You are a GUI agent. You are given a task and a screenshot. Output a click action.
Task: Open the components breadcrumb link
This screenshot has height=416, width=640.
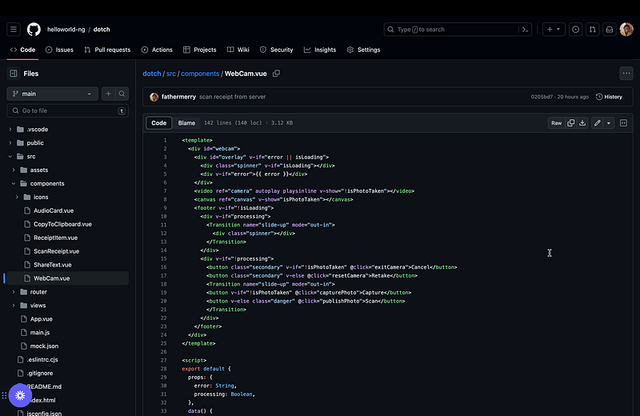200,74
